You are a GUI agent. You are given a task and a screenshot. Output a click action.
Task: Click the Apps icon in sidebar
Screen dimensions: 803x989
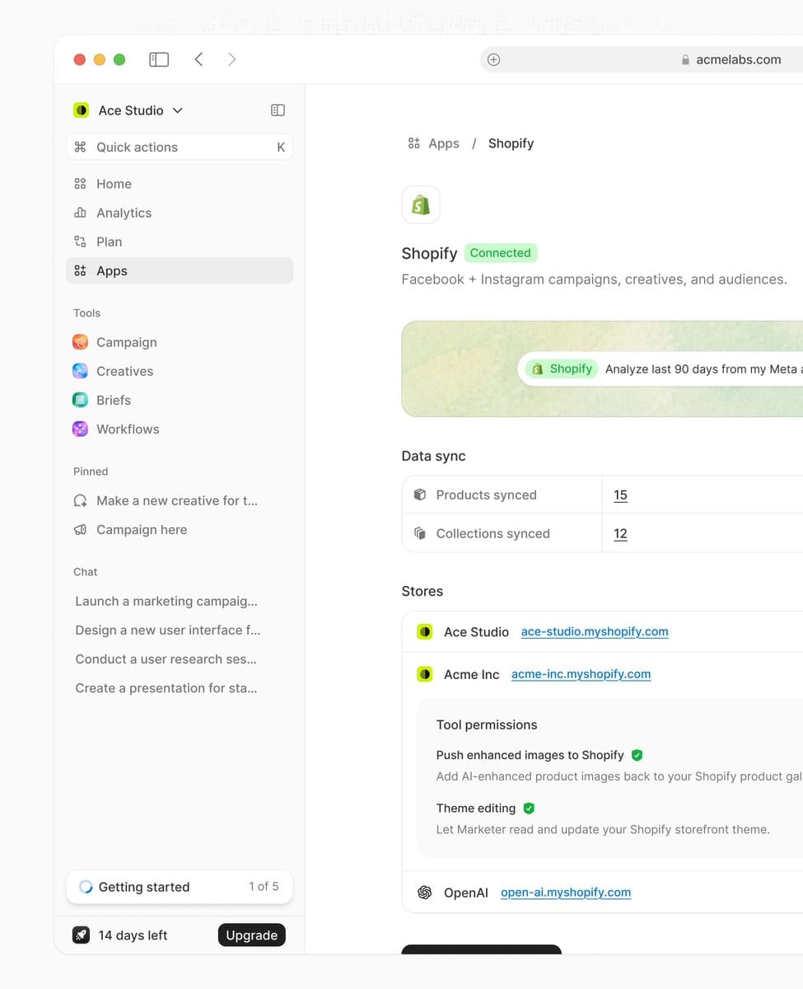(x=80, y=270)
